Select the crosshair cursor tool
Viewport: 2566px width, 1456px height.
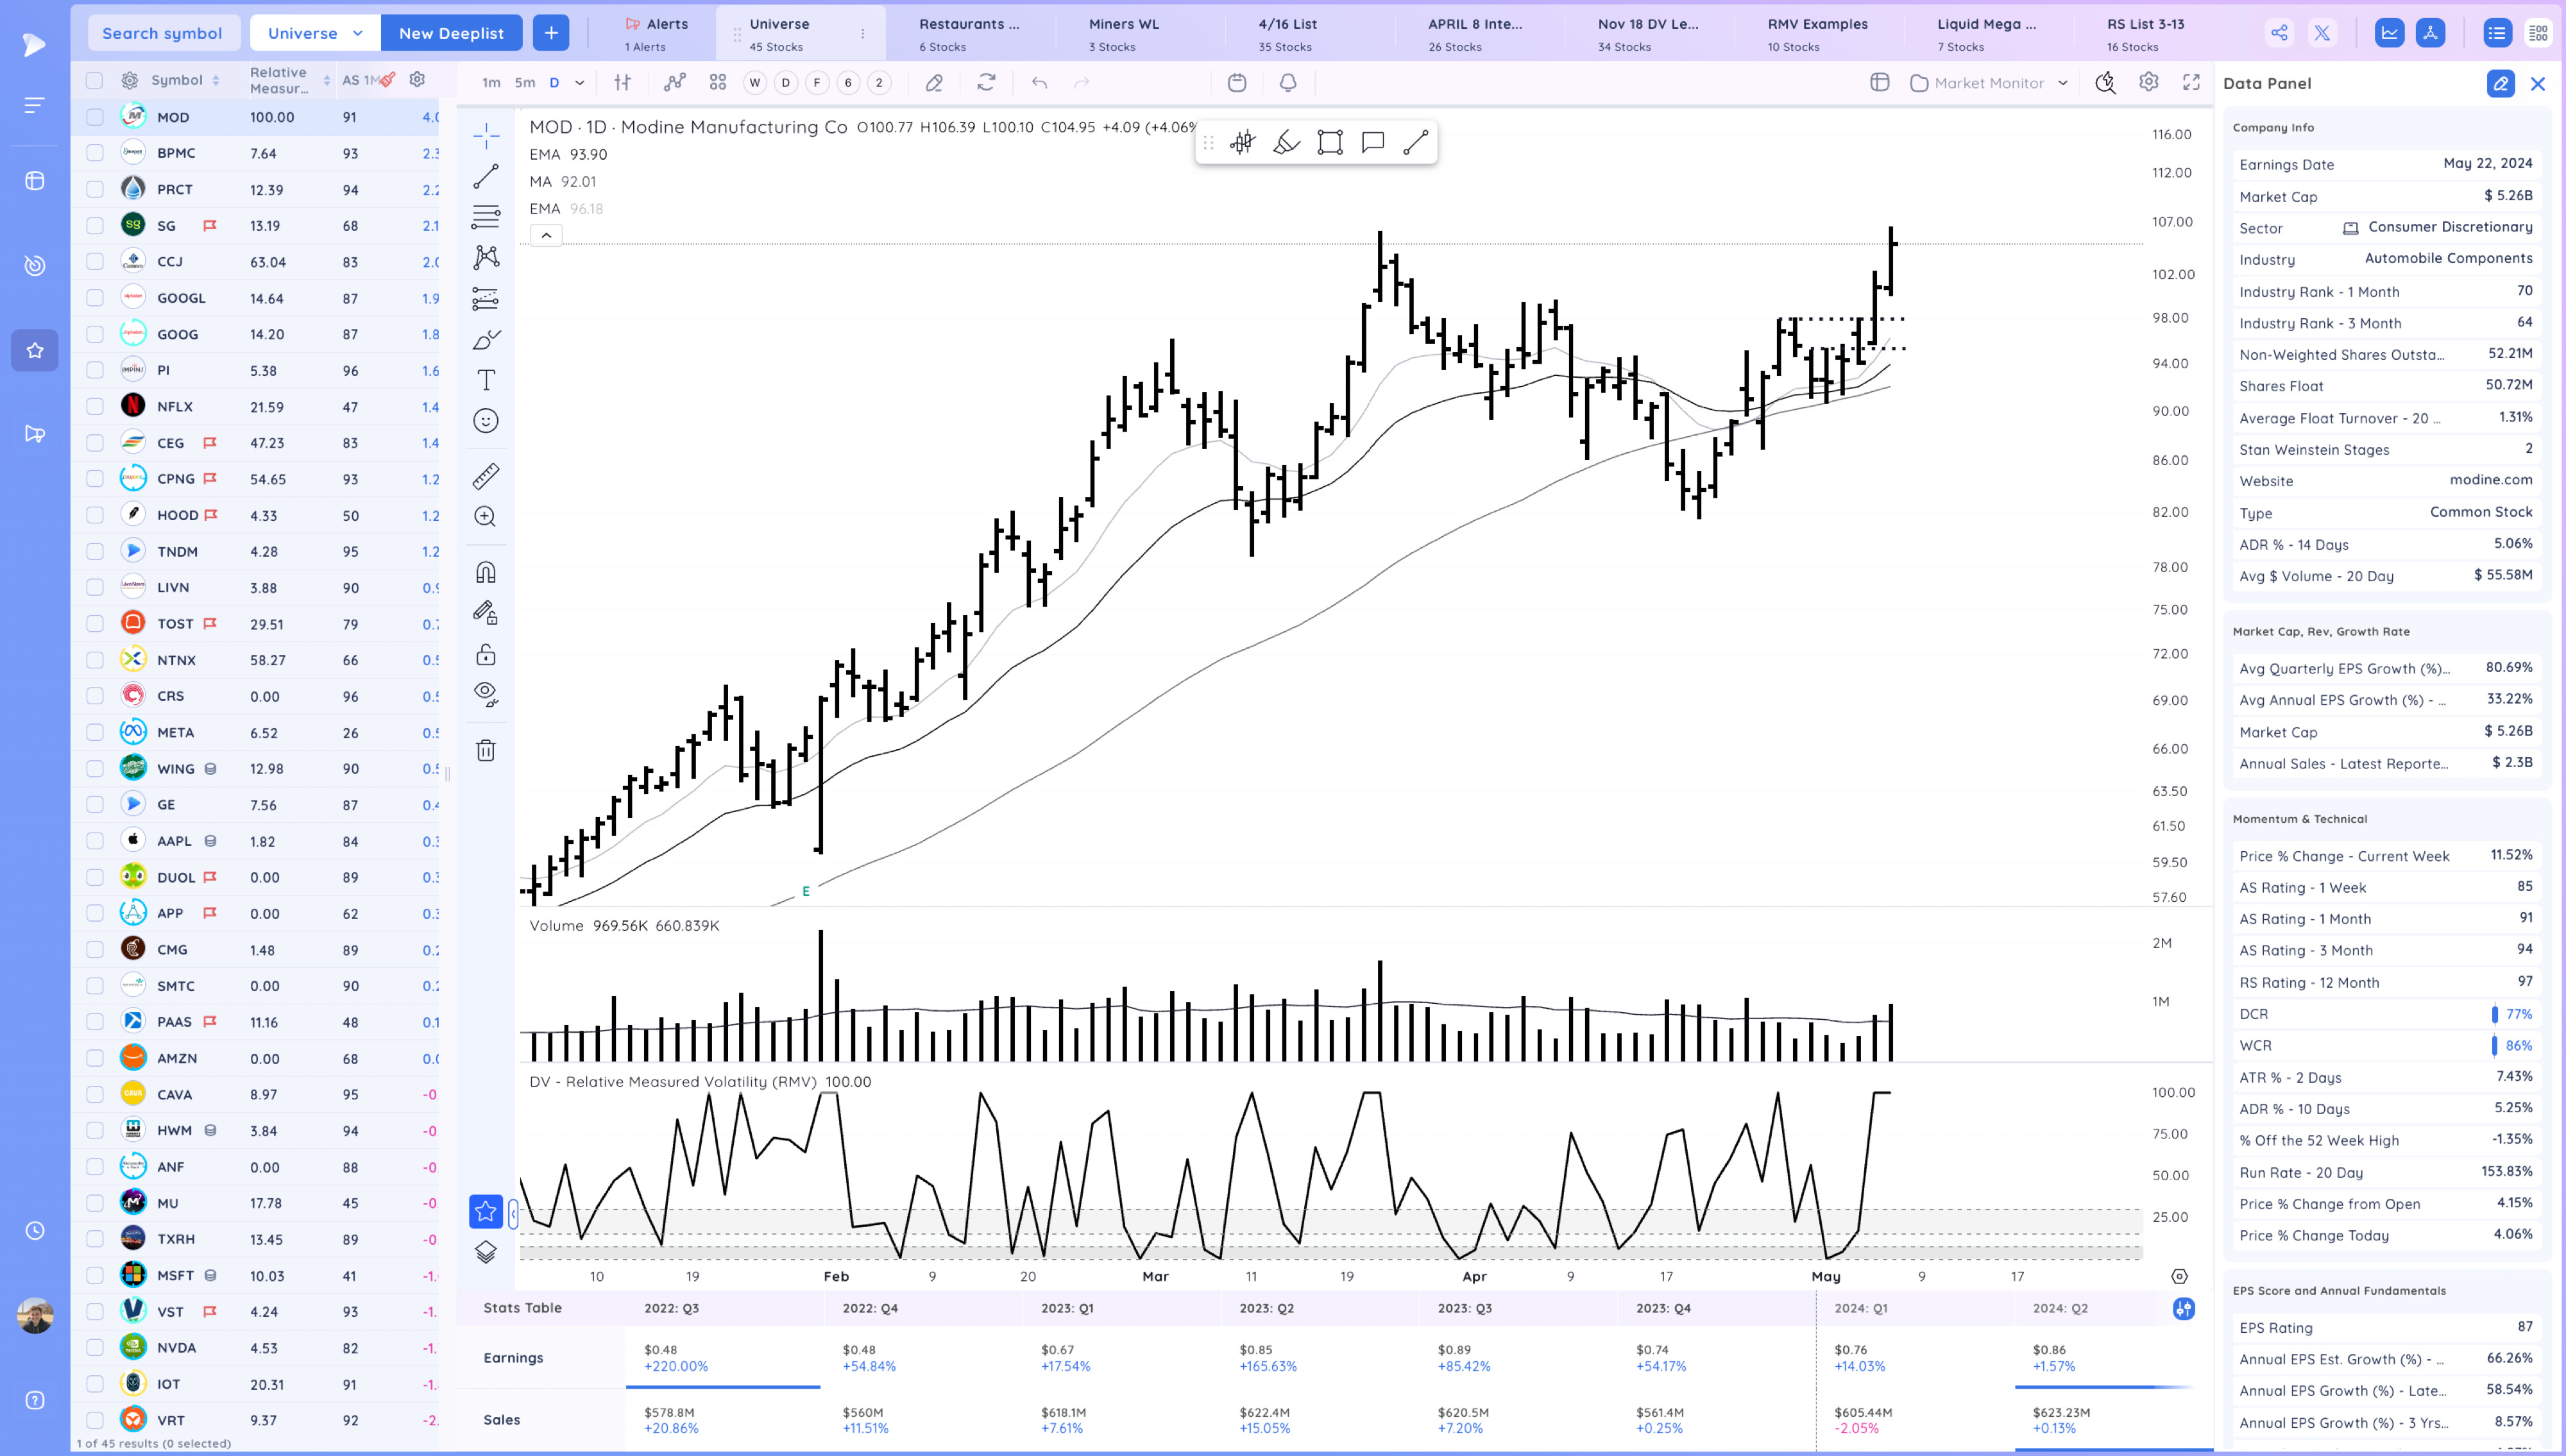click(486, 135)
